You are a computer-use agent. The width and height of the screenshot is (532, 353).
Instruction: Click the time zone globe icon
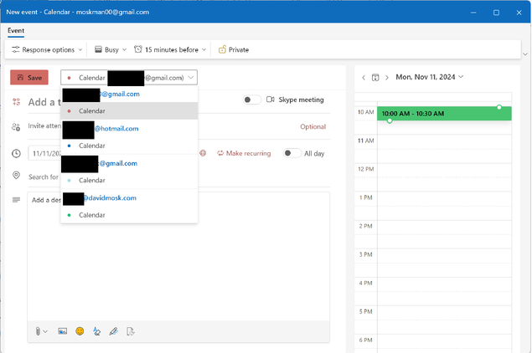[x=203, y=153]
